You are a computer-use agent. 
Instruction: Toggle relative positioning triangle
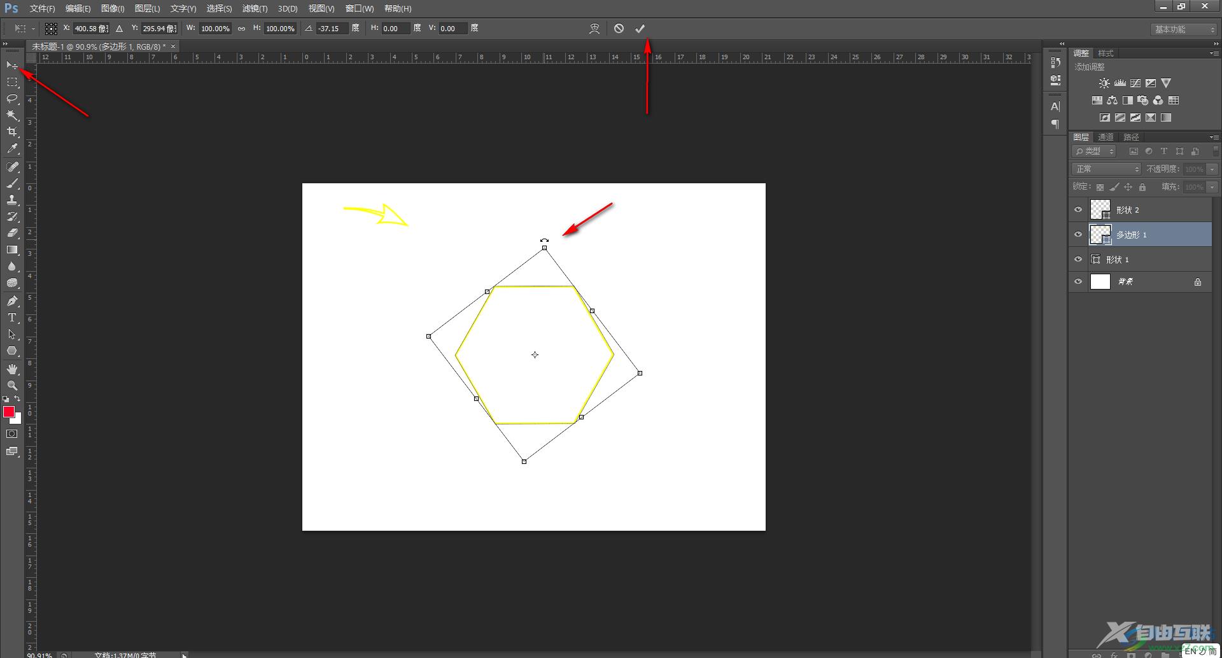119,29
